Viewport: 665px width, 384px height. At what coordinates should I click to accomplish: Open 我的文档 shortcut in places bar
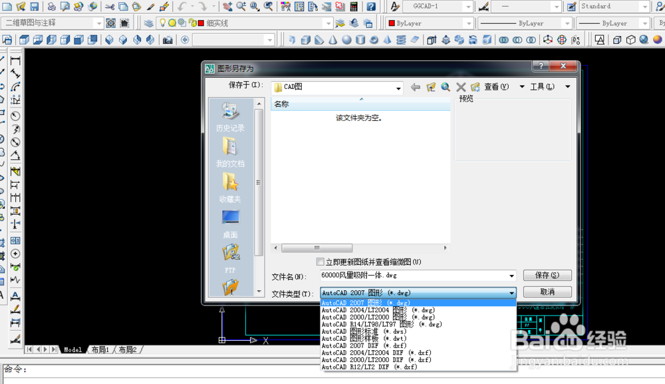(x=230, y=153)
